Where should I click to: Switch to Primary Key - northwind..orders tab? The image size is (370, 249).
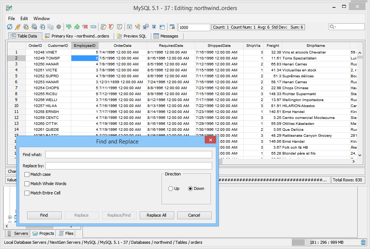pos(77,36)
